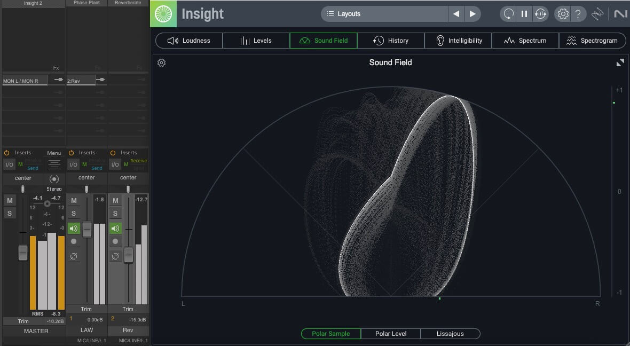Click the I/O button on Rev track

pyautogui.click(x=115, y=164)
